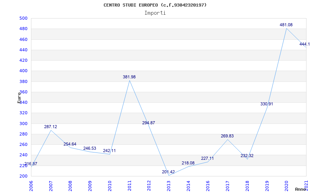The image size is (310, 193).
Task: Click the 420 y-axis tick label
Action: (23, 60)
